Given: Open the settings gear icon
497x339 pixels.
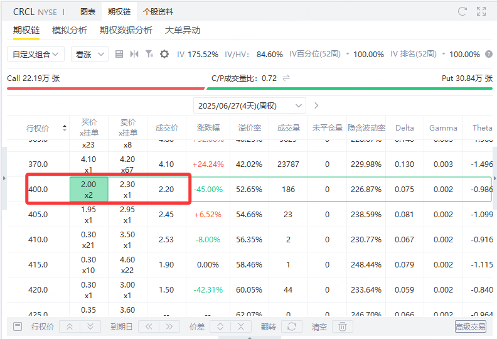Looking at the screenshot, I should pyautogui.click(x=164, y=54).
